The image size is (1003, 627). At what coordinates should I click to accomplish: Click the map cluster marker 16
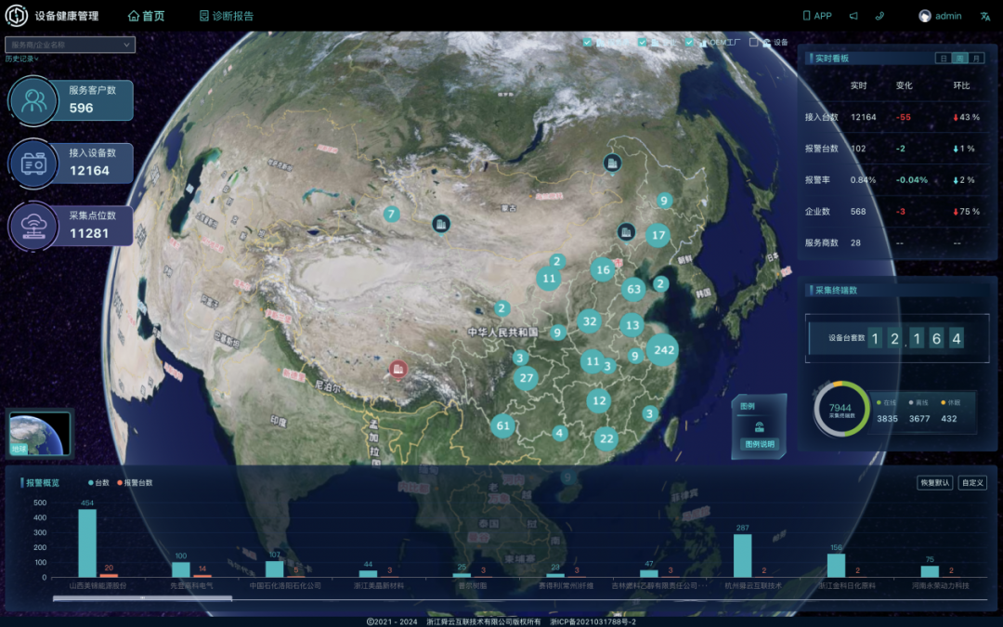coord(604,269)
